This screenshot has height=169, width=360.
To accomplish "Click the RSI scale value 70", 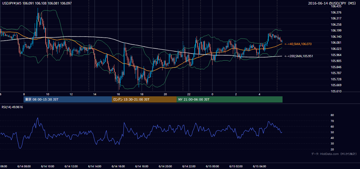I will (332, 121).
